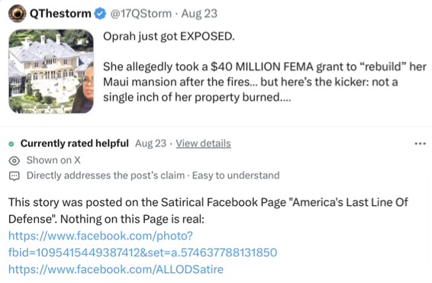This screenshot has height=283, width=432.
Task: Click the speech bubble icon for note ratings
Action: point(15,176)
